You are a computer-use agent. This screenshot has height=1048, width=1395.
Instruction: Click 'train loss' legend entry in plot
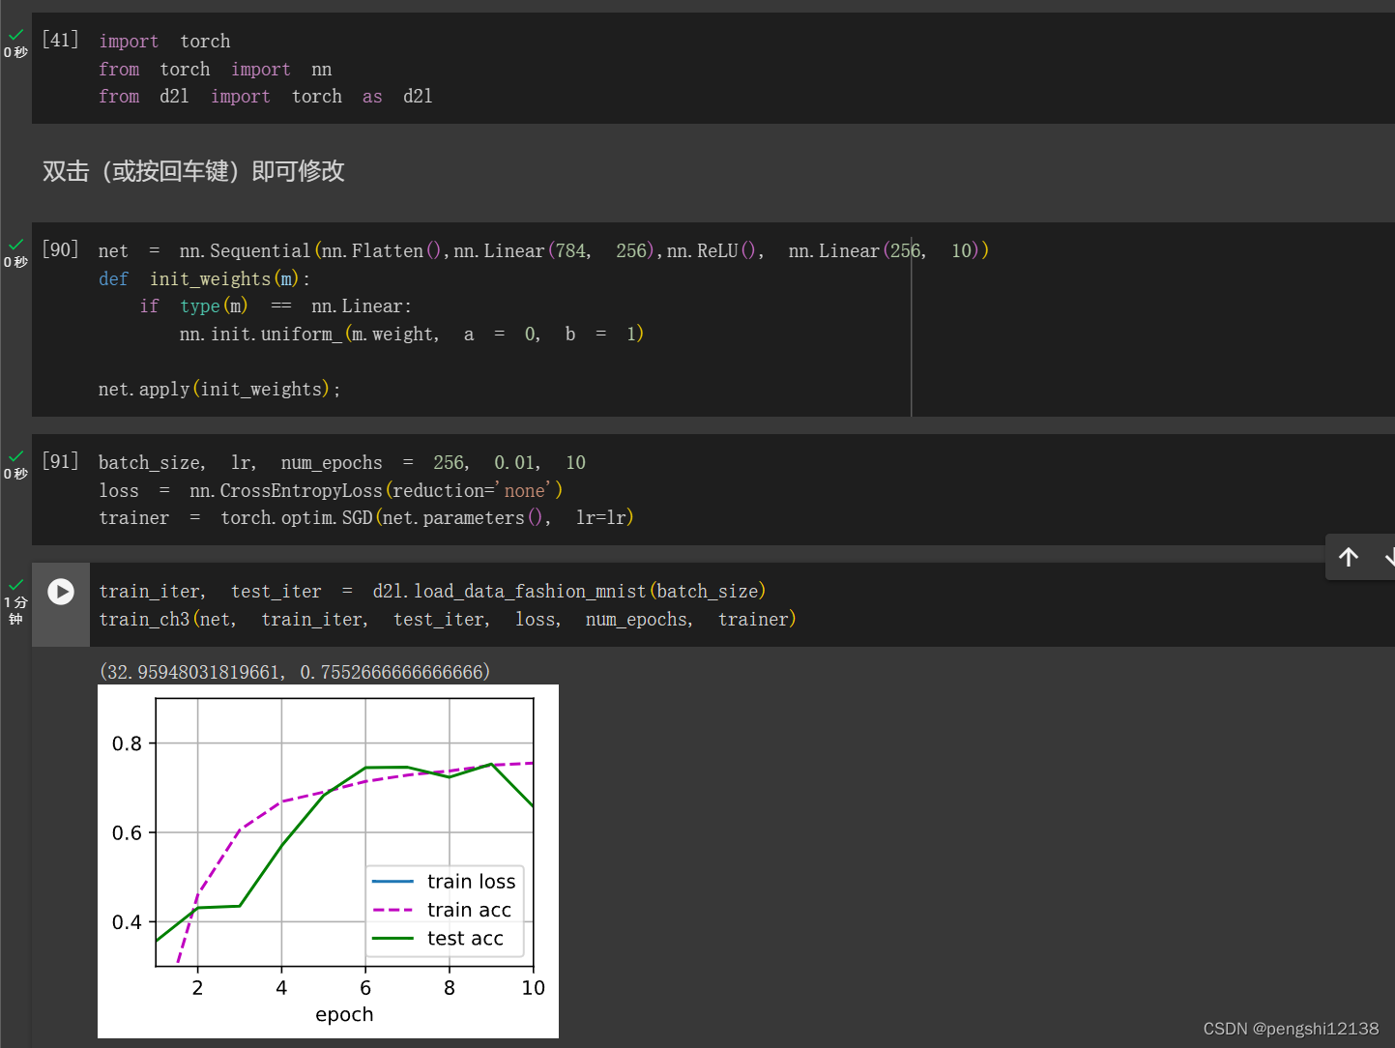coord(445,882)
